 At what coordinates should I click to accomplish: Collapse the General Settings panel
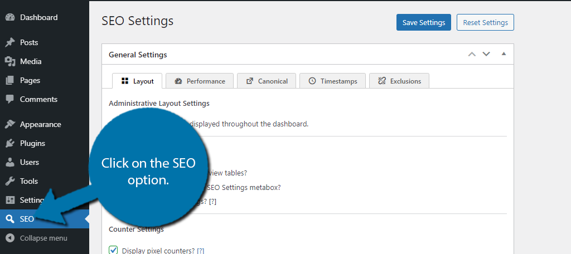click(504, 54)
